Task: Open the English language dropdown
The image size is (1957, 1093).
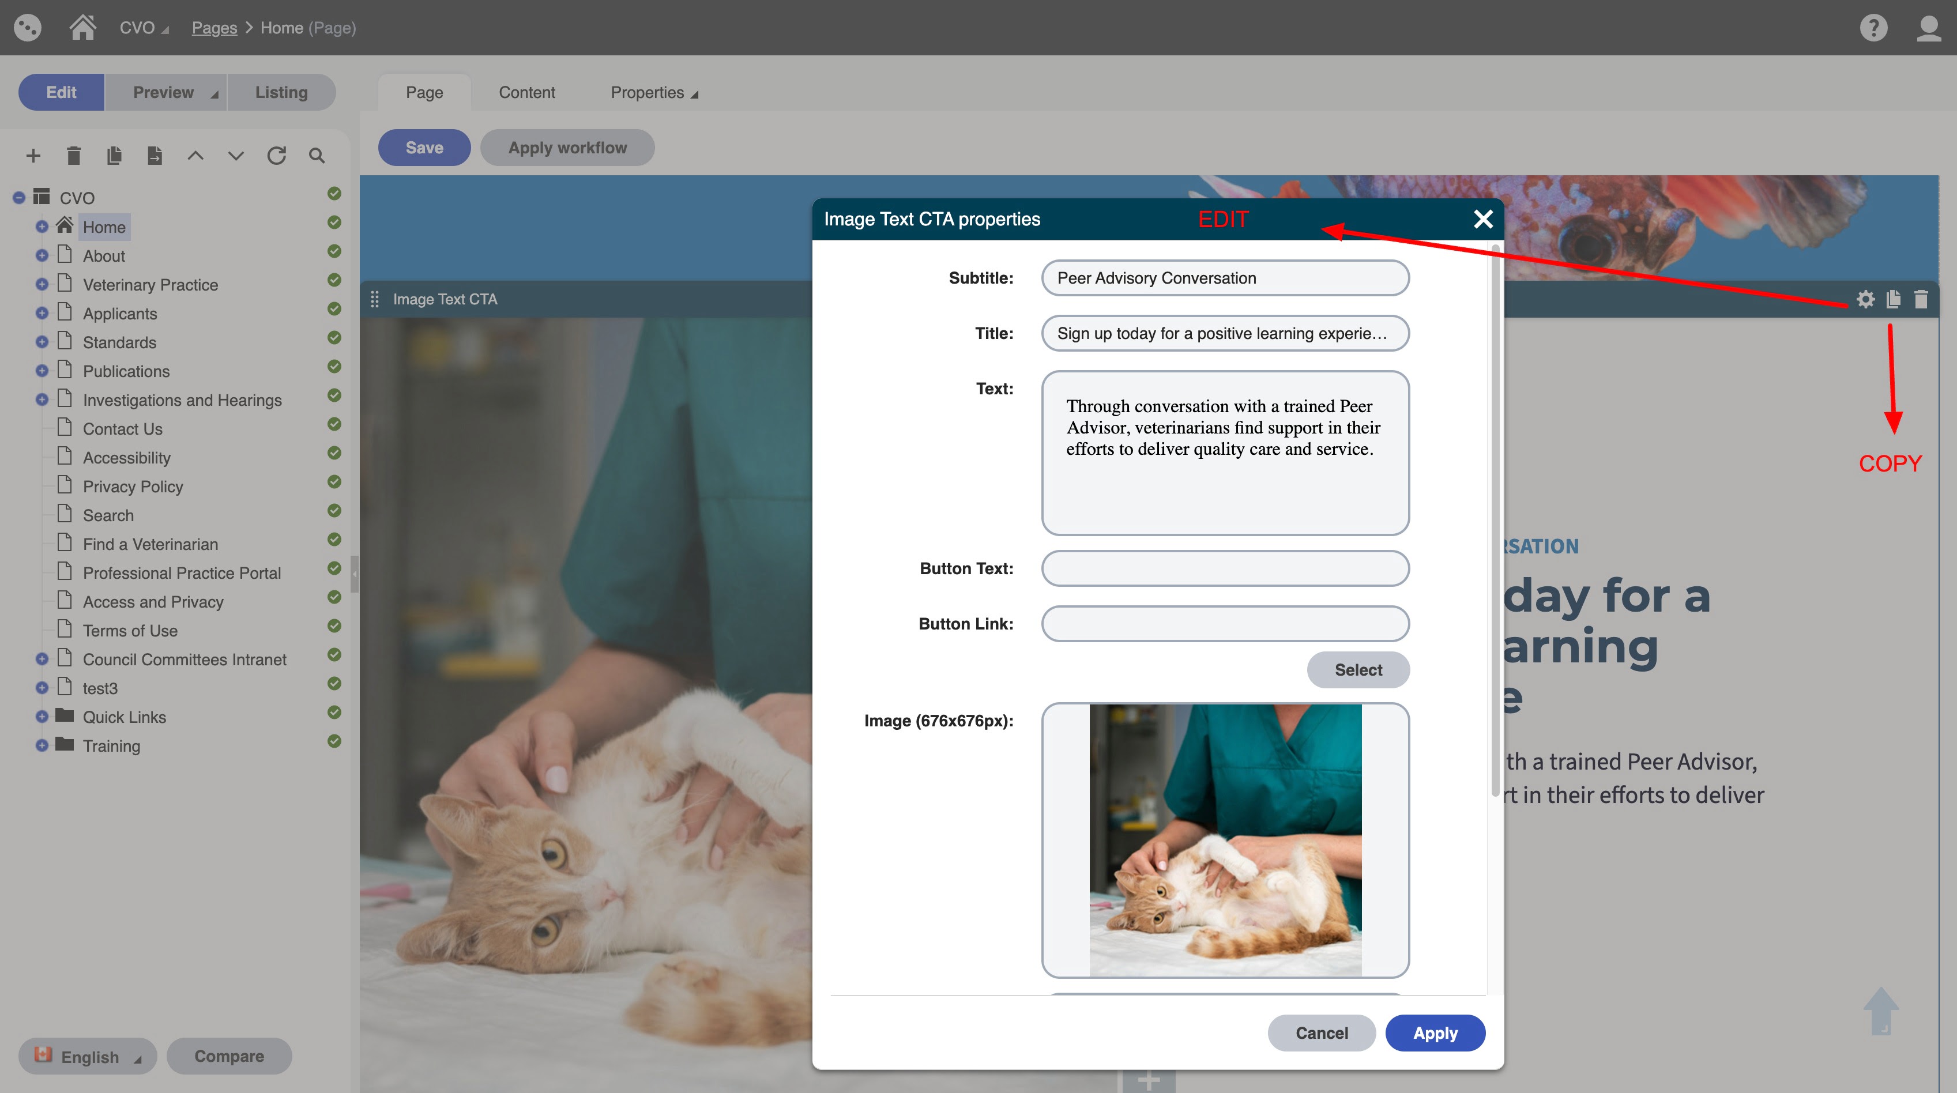Action: [89, 1057]
